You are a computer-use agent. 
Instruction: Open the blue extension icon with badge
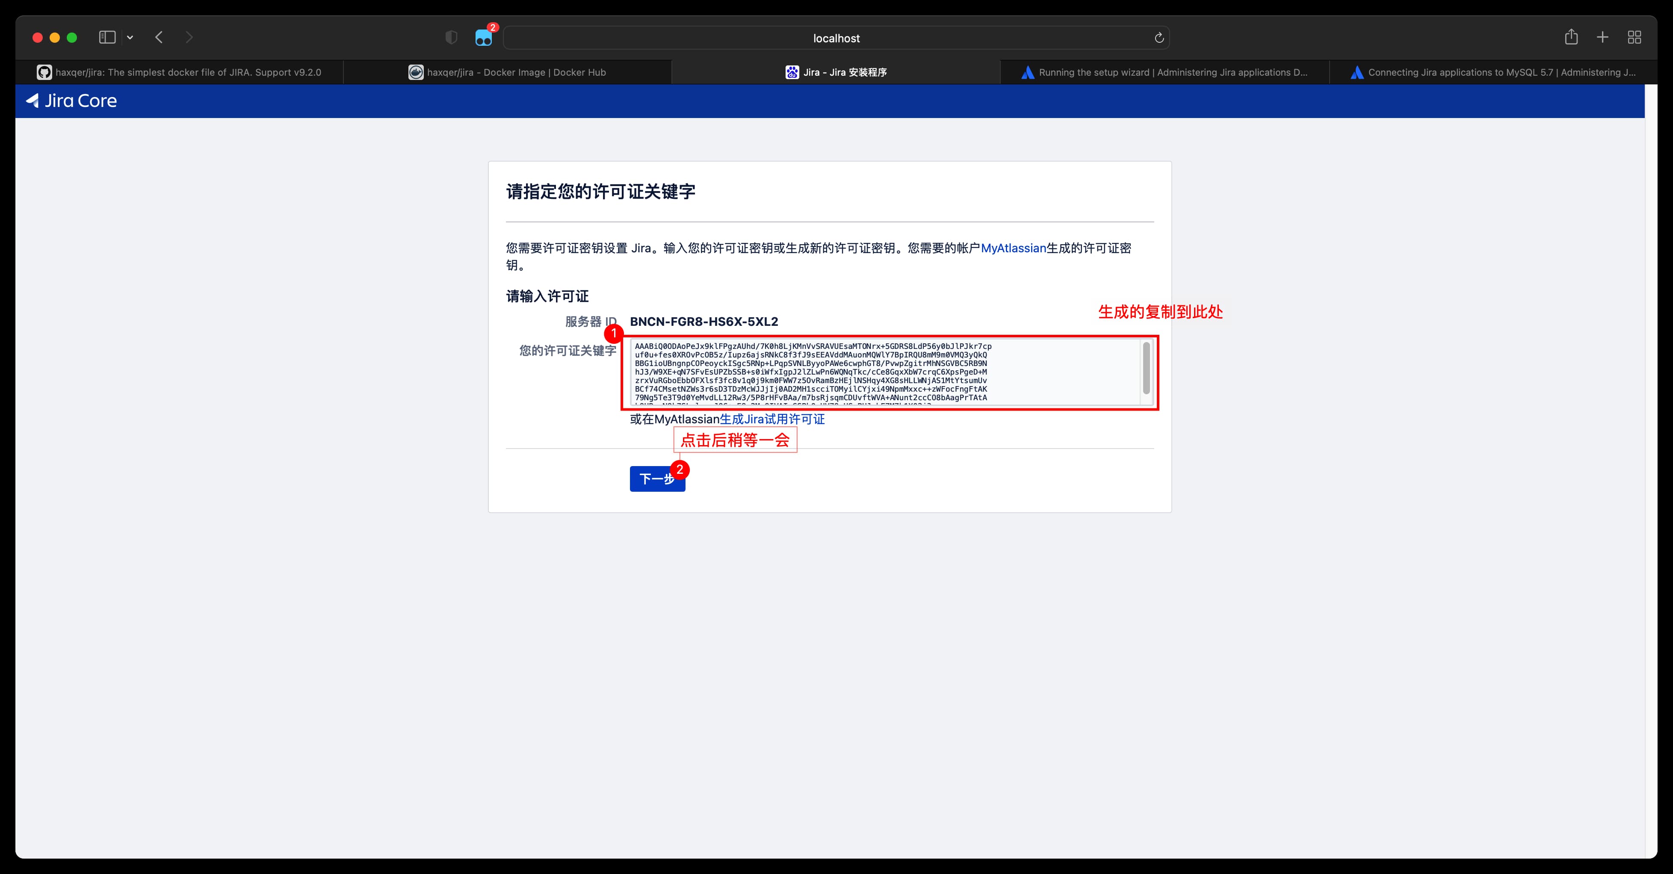click(x=484, y=38)
